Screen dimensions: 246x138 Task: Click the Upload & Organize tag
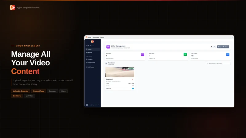coord(21,91)
